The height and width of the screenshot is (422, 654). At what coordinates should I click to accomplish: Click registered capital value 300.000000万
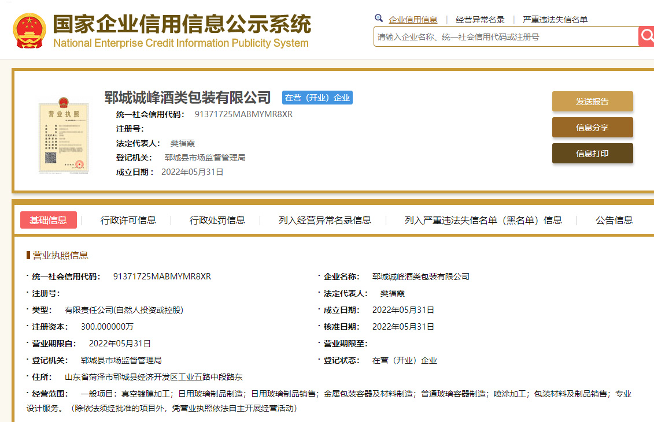click(x=107, y=327)
